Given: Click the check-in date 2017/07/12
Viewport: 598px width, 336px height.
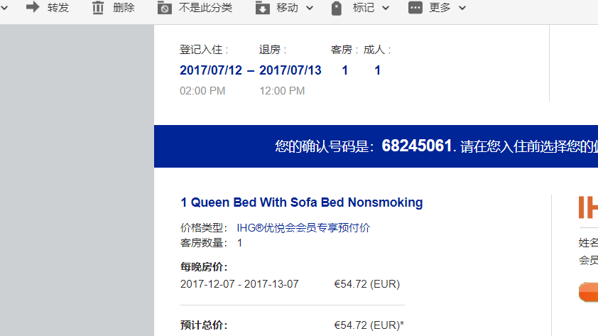Looking at the screenshot, I should pyautogui.click(x=211, y=70).
